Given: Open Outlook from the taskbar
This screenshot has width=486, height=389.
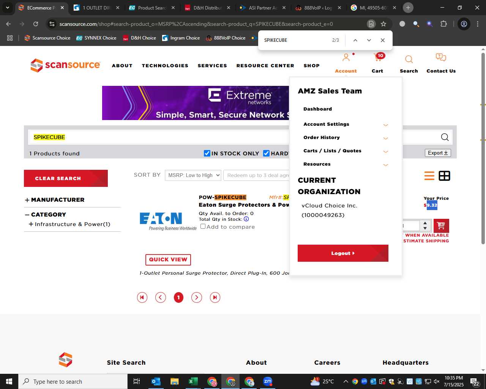Looking at the screenshot, I should click(156, 381).
